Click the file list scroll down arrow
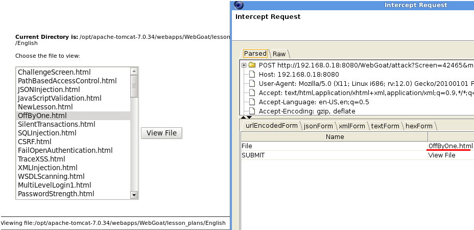 point(134,195)
